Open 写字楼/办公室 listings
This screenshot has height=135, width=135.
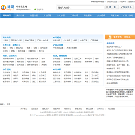point(16,40)
